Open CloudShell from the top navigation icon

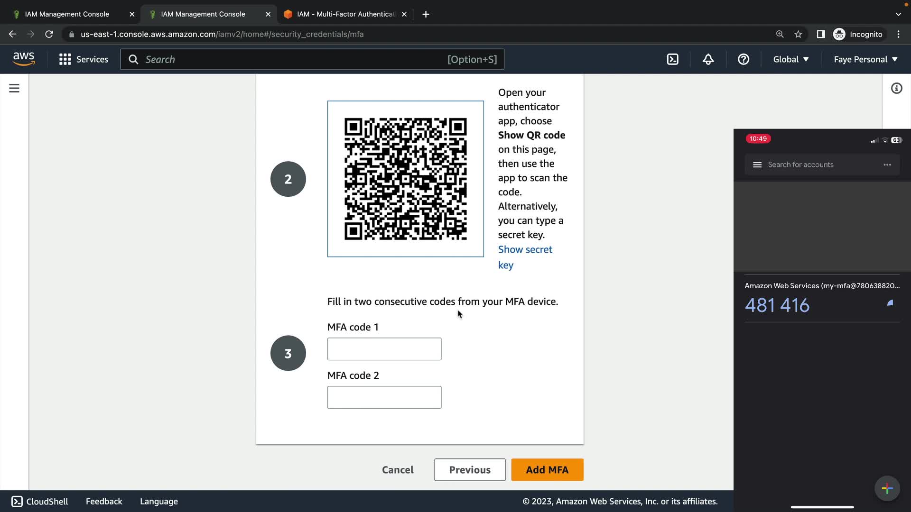[x=672, y=59]
